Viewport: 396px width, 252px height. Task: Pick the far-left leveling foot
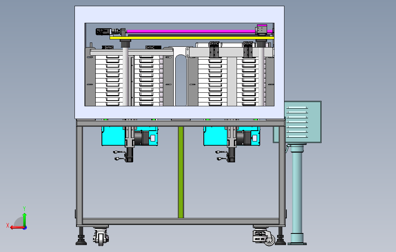coord(81,236)
